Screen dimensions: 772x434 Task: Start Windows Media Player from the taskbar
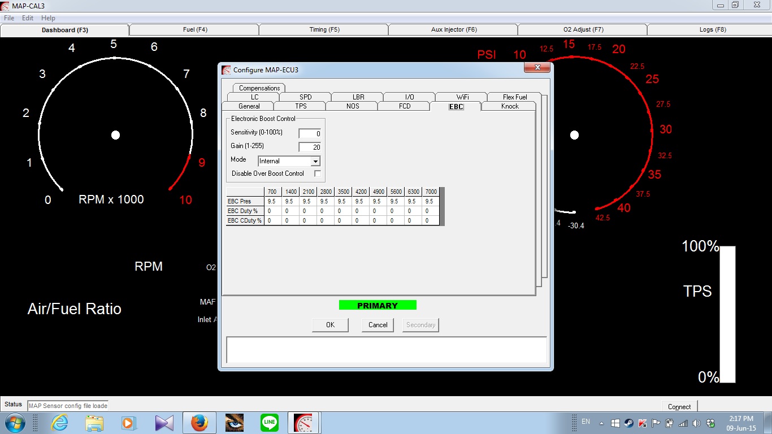[129, 422]
